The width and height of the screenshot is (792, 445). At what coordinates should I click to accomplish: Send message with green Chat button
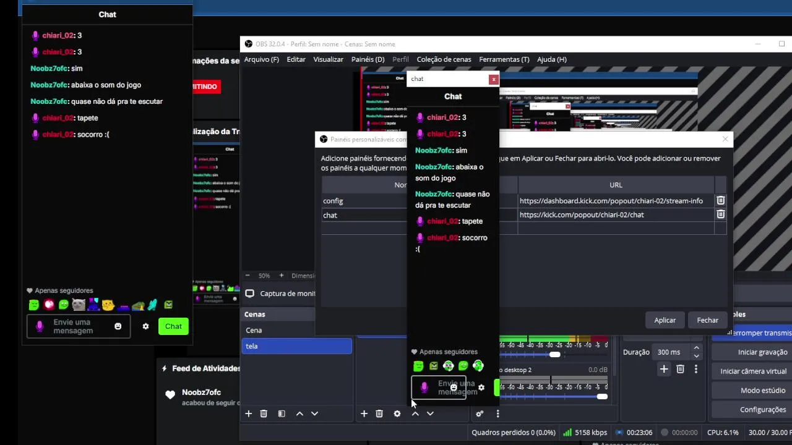173,326
